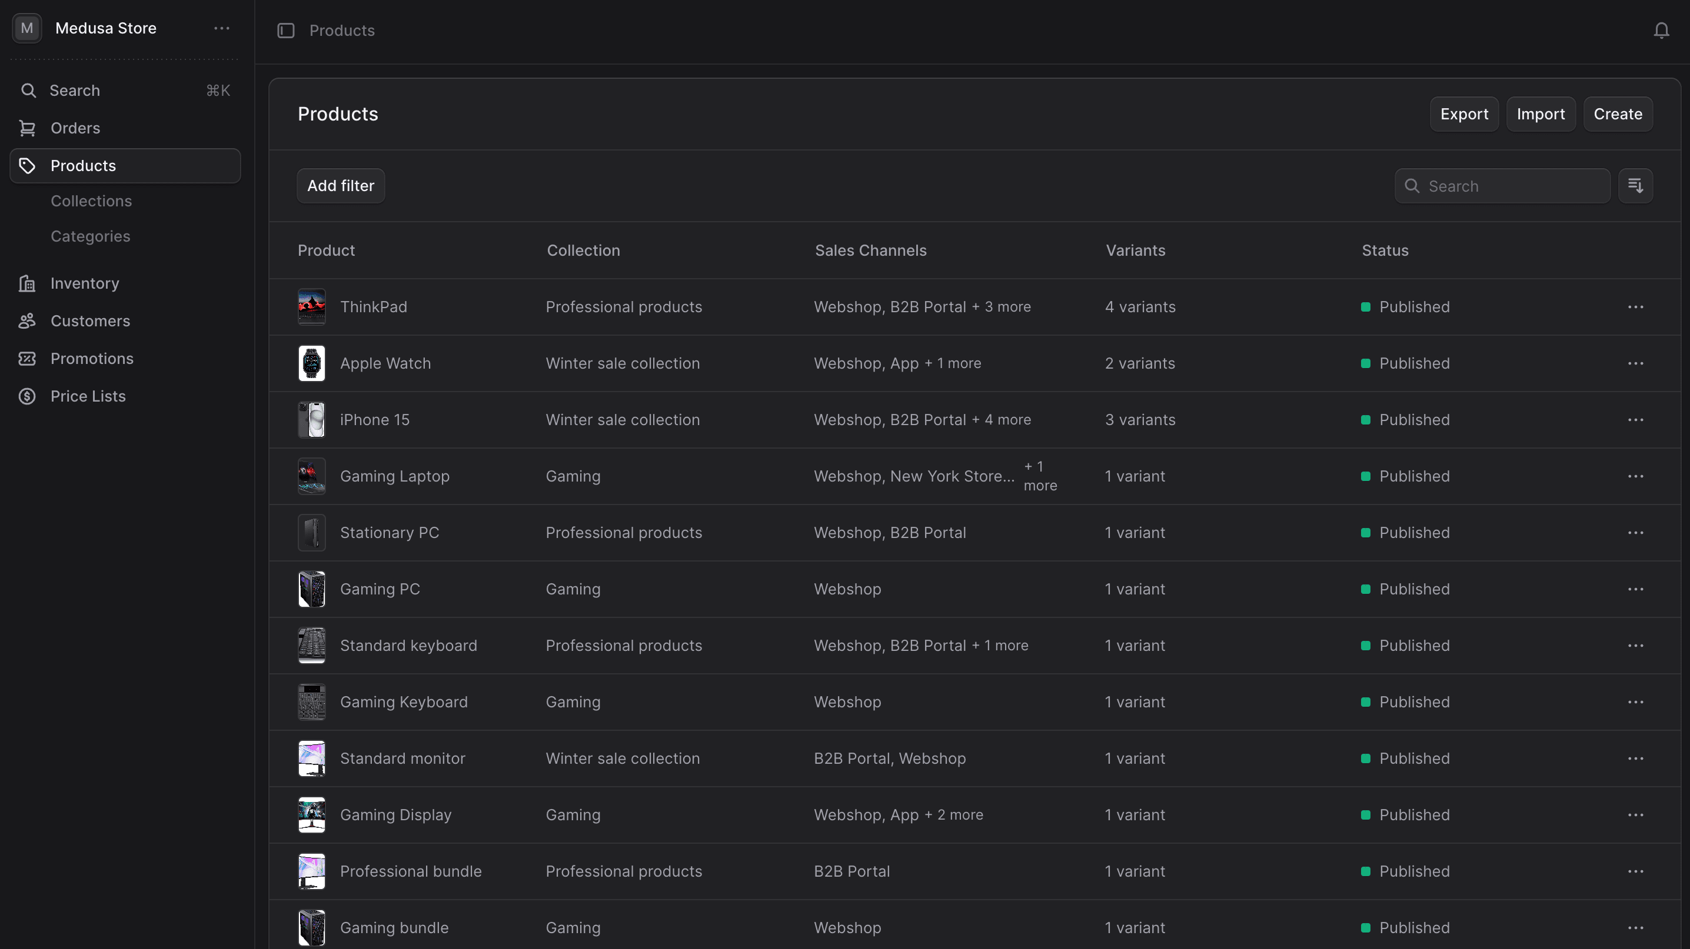Open the Customers section
This screenshot has height=949, width=1690.
(x=90, y=320)
